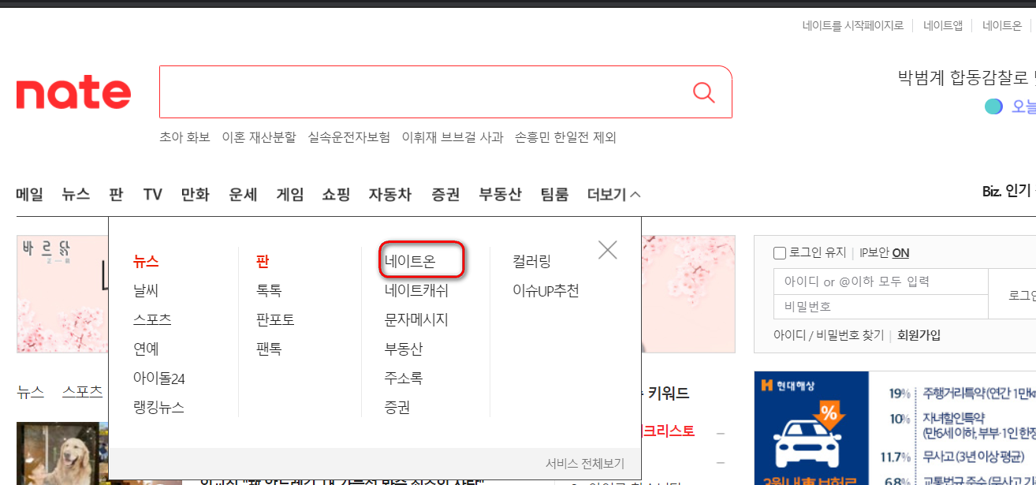The height and width of the screenshot is (485, 1036).
Task: Select 랭킹뉴스 in dropdown panel
Action: [x=159, y=408]
